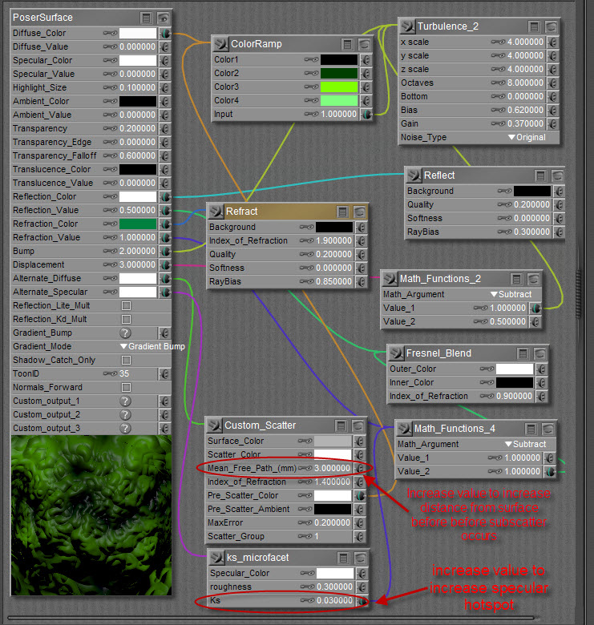594x625 pixels.
Task: Click the ks_microfacet node output icon
Action: pyautogui.click(x=217, y=557)
